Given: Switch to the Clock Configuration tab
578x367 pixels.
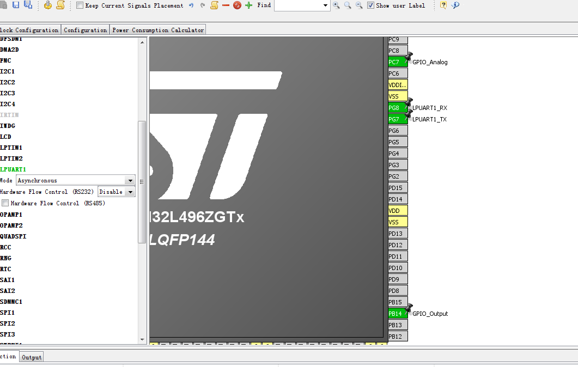Looking at the screenshot, I should click(x=29, y=30).
